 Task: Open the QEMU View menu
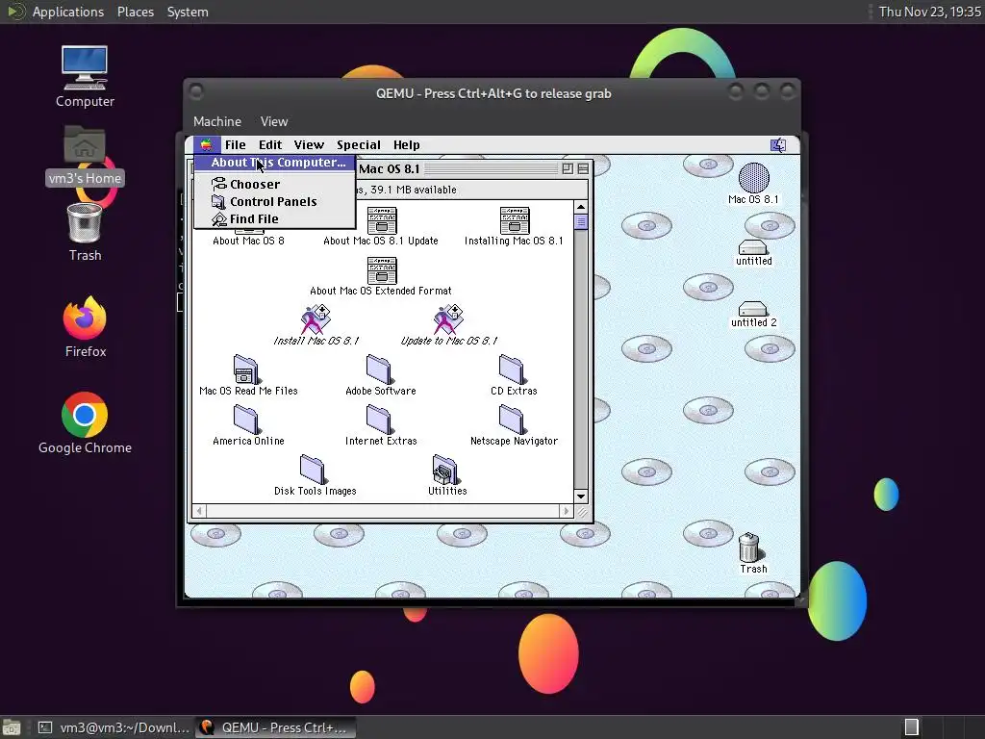point(274,122)
